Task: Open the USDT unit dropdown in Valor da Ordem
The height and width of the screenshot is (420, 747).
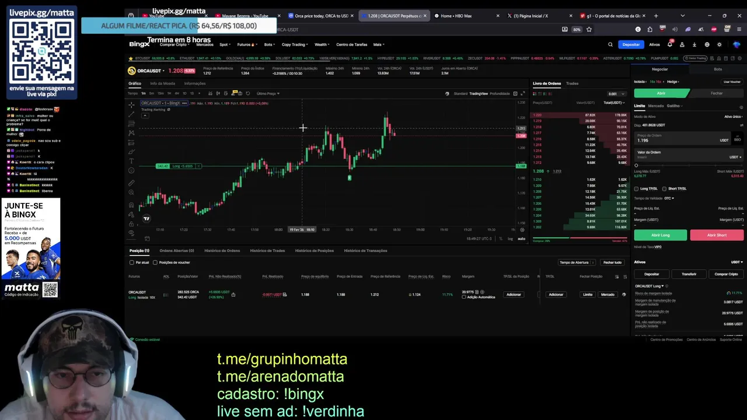Action: [735, 157]
